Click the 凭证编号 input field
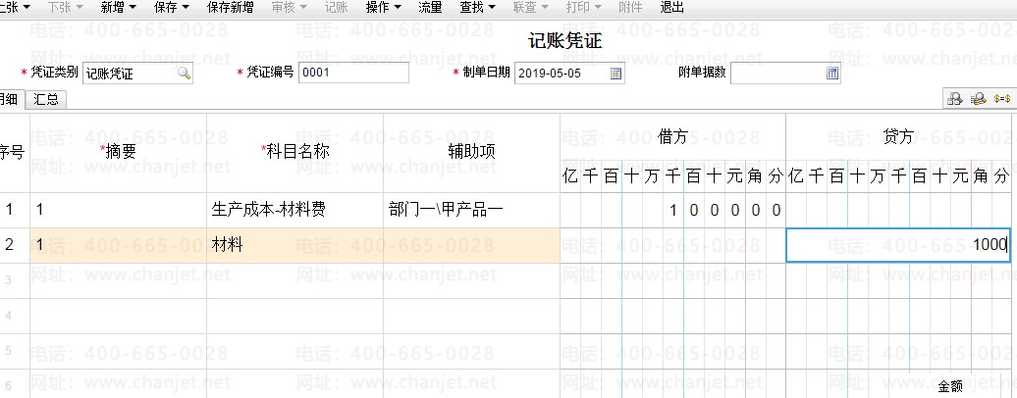Viewport: 1017px width, 398px height. pyautogui.click(x=353, y=74)
